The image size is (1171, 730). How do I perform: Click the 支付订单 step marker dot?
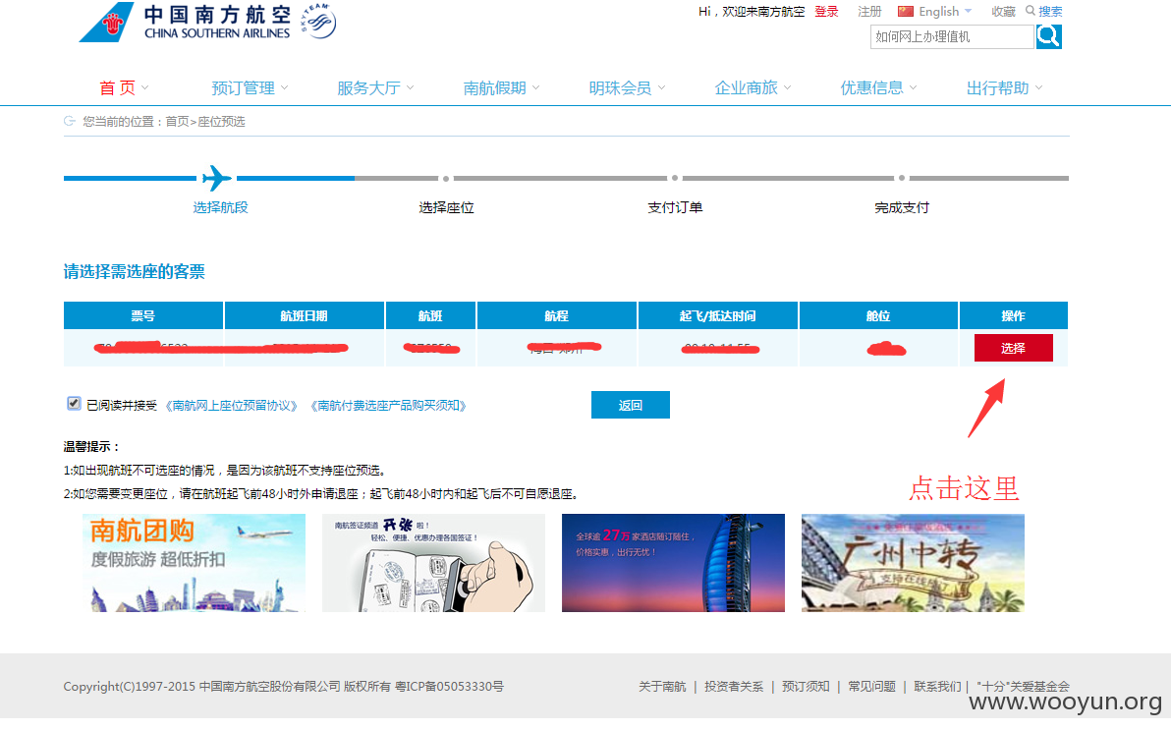point(674,178)
